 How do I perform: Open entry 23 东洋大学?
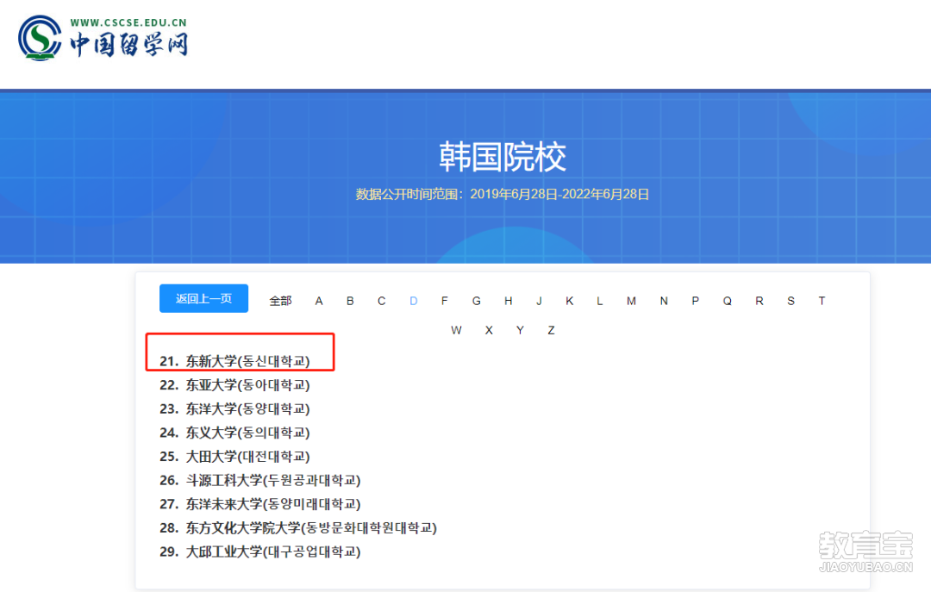(235, 408)
